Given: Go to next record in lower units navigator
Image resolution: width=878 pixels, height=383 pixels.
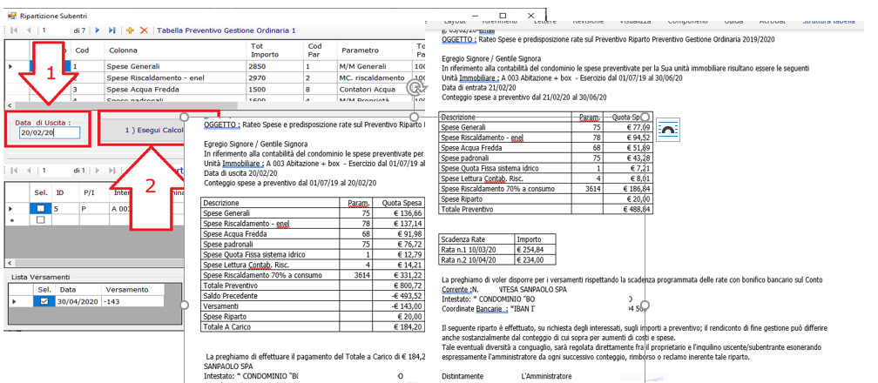Looking at the screenshot, I should point(98,171).
